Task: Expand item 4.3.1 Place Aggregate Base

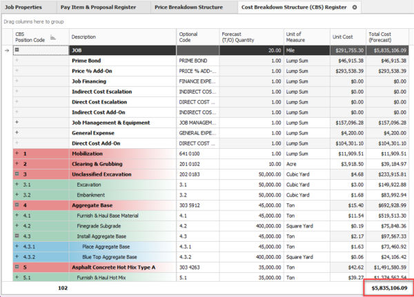Action: 17,246
